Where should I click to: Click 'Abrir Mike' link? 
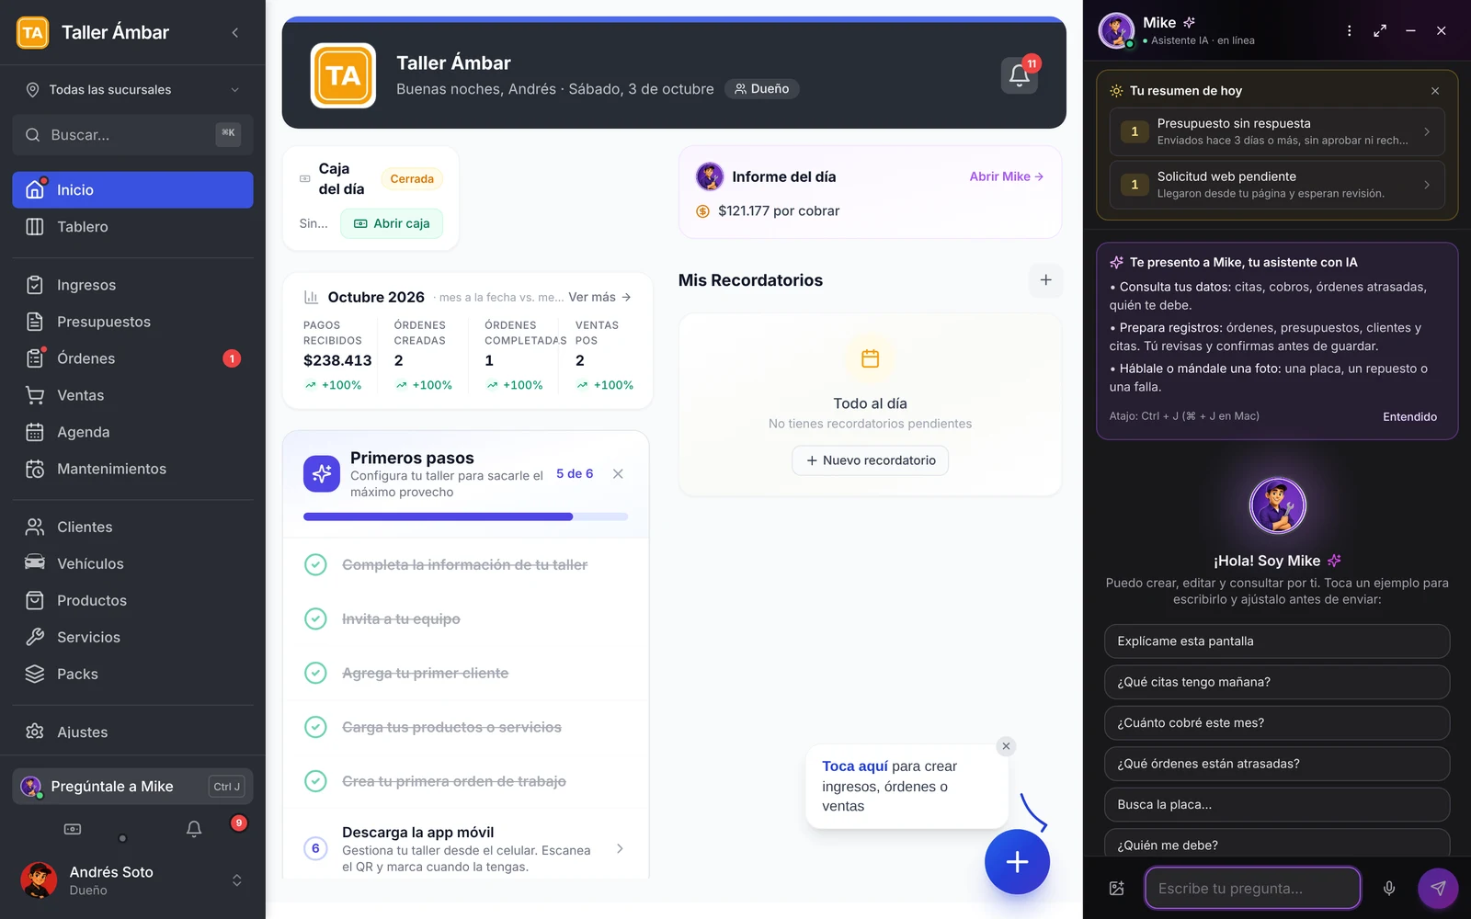[x=1006, y=176]
